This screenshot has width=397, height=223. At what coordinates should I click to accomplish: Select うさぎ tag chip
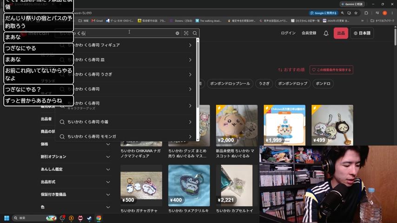264,84
